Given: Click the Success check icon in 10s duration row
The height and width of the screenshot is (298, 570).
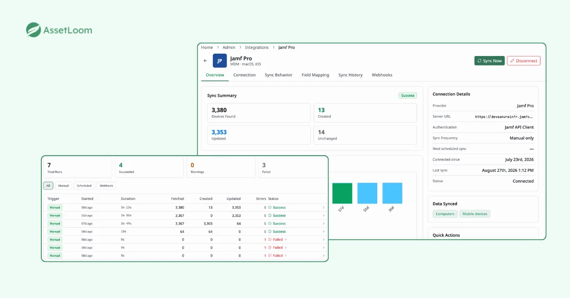Looking at the screenshot, I should coord(270,232).
